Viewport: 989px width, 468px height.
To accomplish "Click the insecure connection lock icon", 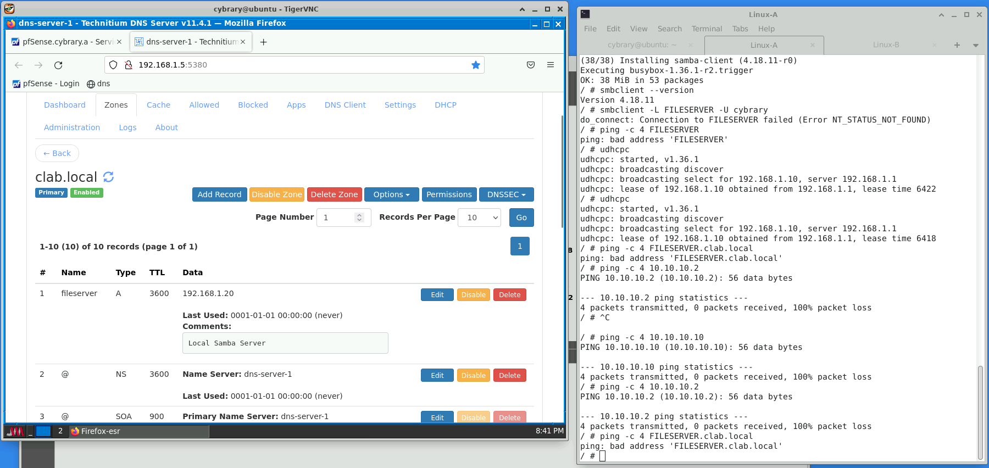I will coord(129,65).
